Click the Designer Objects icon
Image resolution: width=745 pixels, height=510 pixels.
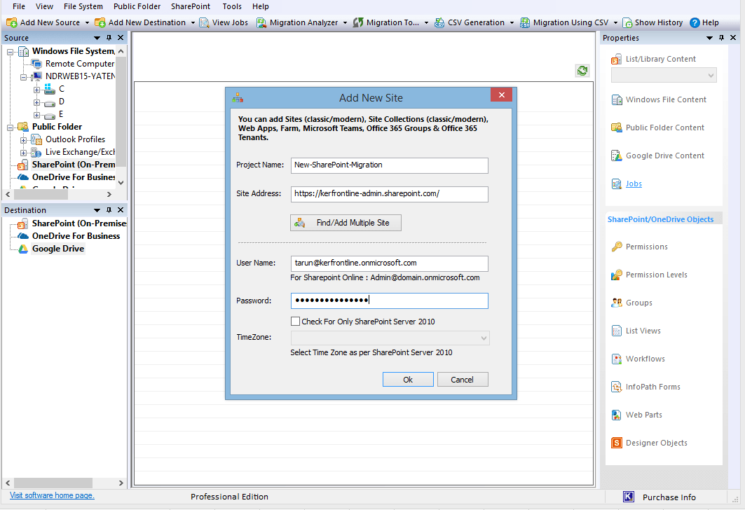617,443
